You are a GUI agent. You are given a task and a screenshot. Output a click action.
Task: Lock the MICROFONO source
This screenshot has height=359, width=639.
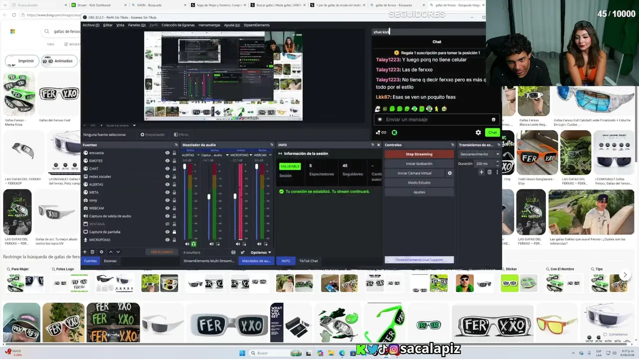174,240
